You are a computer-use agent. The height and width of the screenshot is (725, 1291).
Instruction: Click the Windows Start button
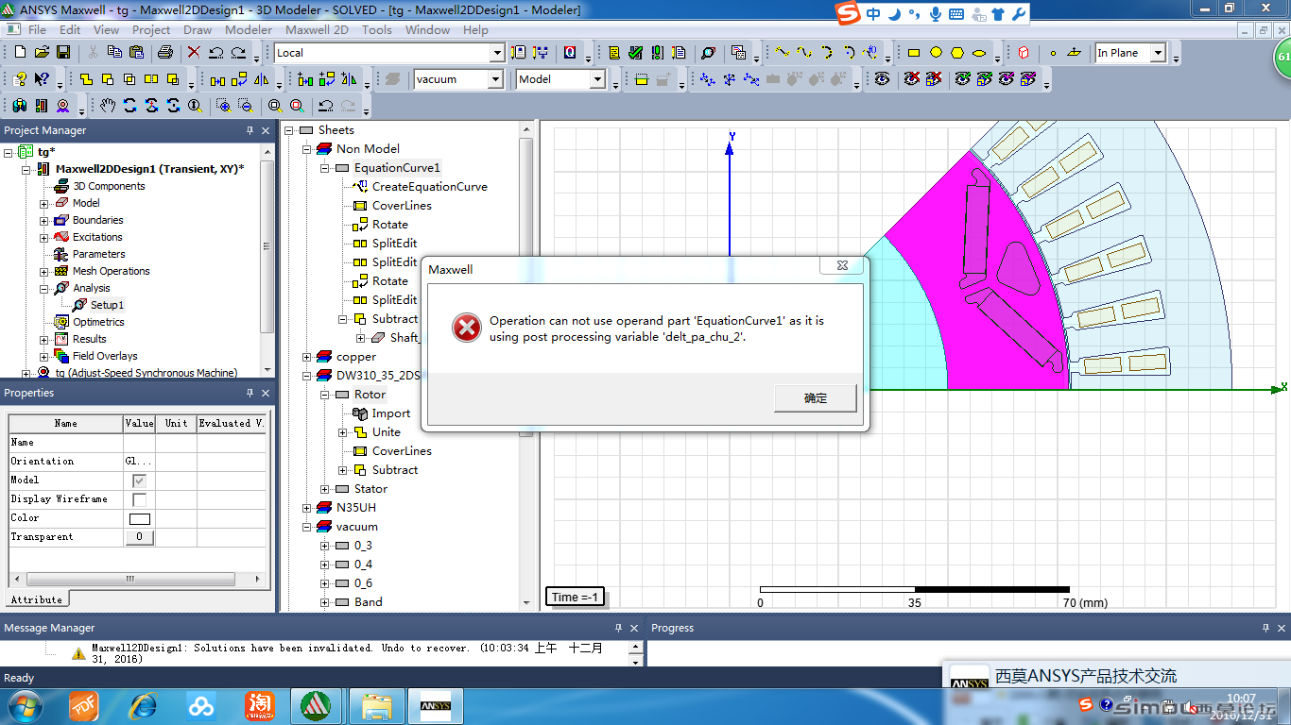pos(24,705)
